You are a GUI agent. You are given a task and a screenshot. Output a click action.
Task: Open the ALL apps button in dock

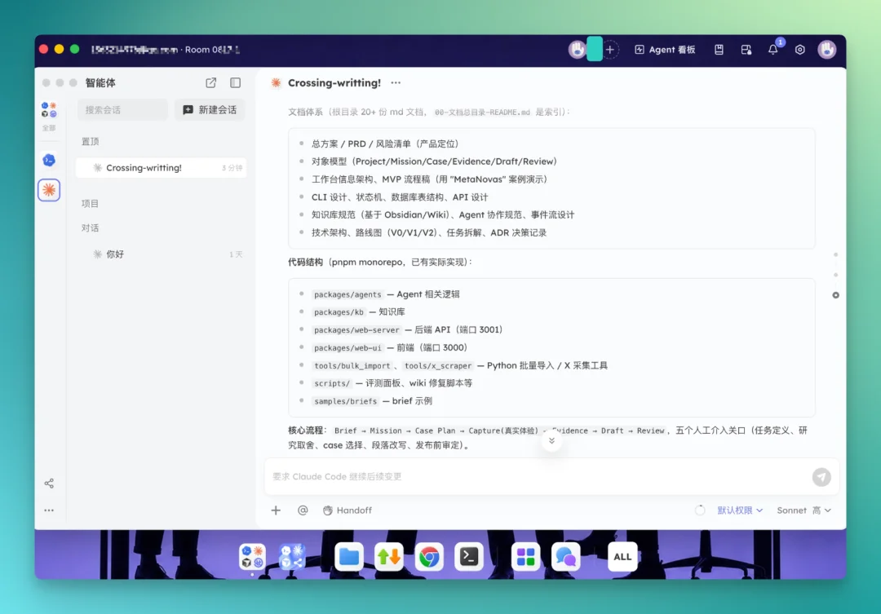tap(622, 557)
